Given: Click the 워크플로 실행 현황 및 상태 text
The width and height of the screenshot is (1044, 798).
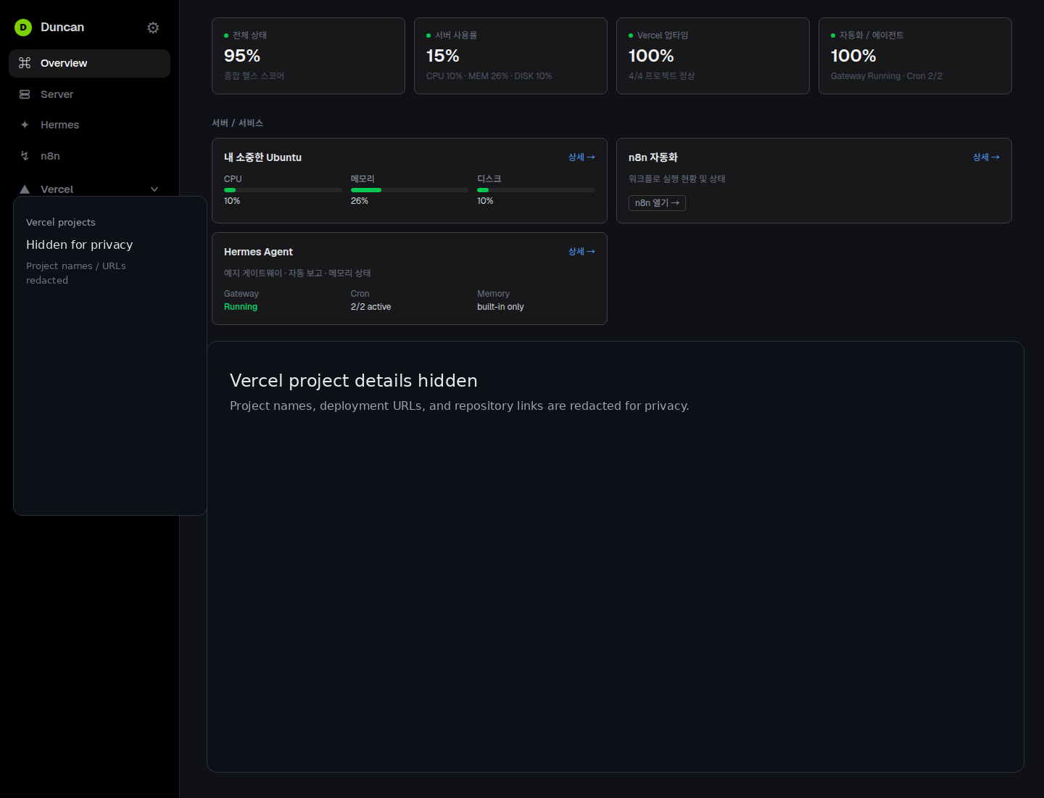Looking at the screenshot, I should click(x=677, y=179).
